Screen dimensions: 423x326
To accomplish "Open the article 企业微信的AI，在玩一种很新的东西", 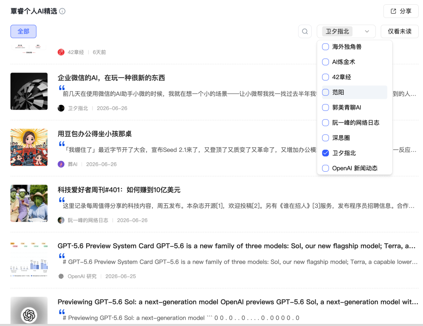I will click(111, 78).
